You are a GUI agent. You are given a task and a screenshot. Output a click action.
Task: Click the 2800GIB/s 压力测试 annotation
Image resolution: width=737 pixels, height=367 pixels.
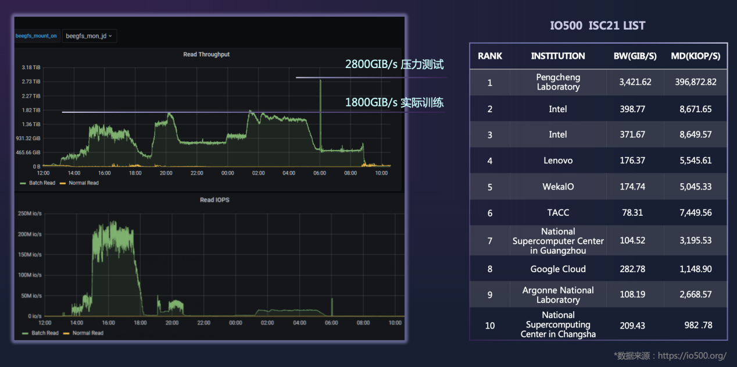coord(395,65)
